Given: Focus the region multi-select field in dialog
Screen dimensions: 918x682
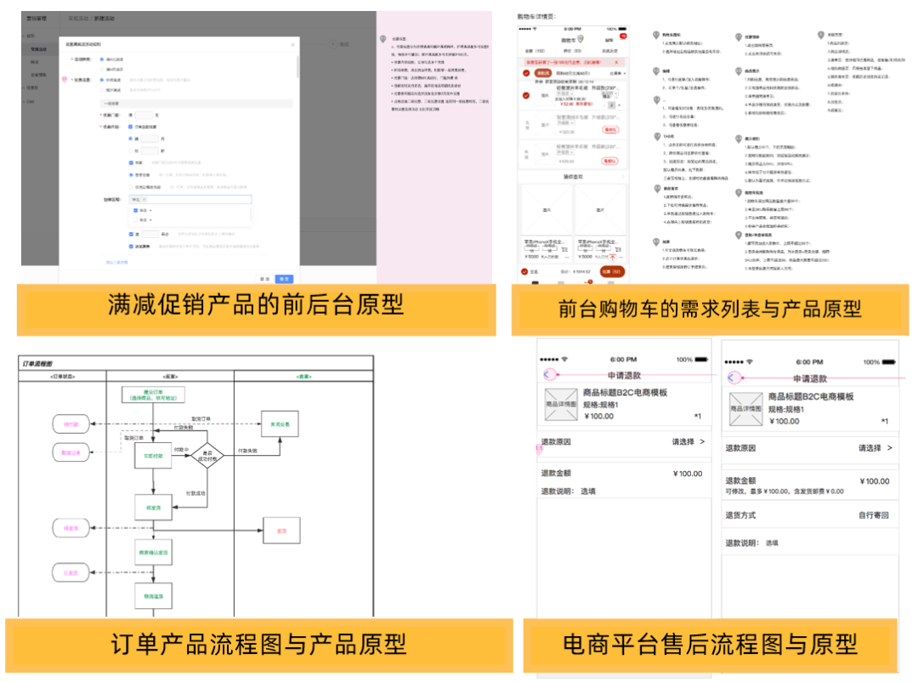Looking at the screenshot, I should pyautogui.click(x=190, y=199).
